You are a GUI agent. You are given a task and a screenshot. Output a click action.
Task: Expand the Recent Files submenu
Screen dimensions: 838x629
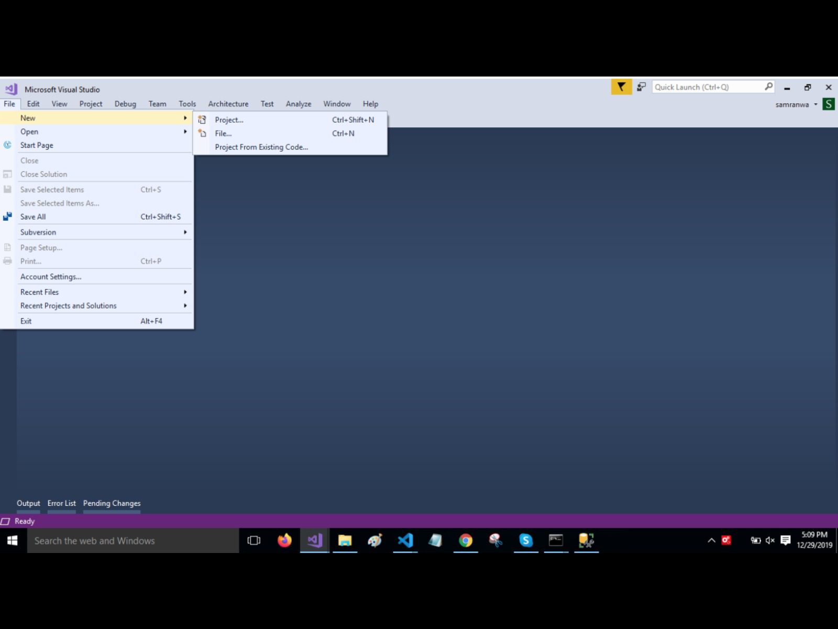[97, 292]
